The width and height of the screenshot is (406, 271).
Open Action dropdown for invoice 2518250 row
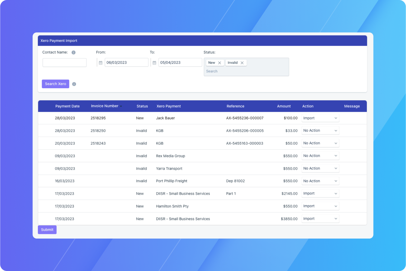point(320,130)
